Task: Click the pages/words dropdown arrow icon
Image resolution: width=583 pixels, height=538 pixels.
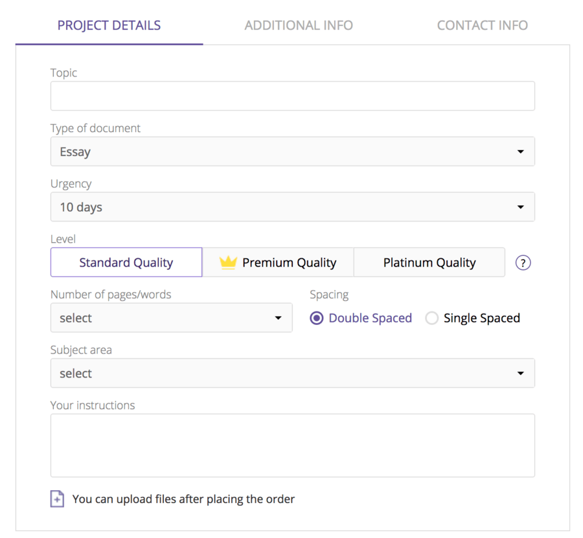Action: 278,318
